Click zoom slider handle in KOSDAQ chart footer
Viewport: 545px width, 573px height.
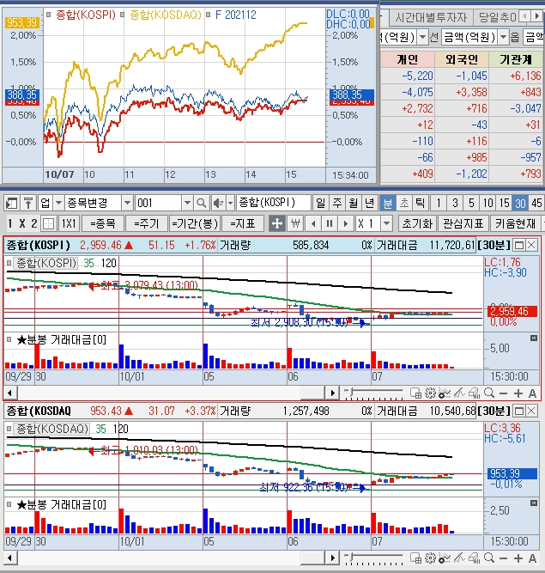click(350, 557)
